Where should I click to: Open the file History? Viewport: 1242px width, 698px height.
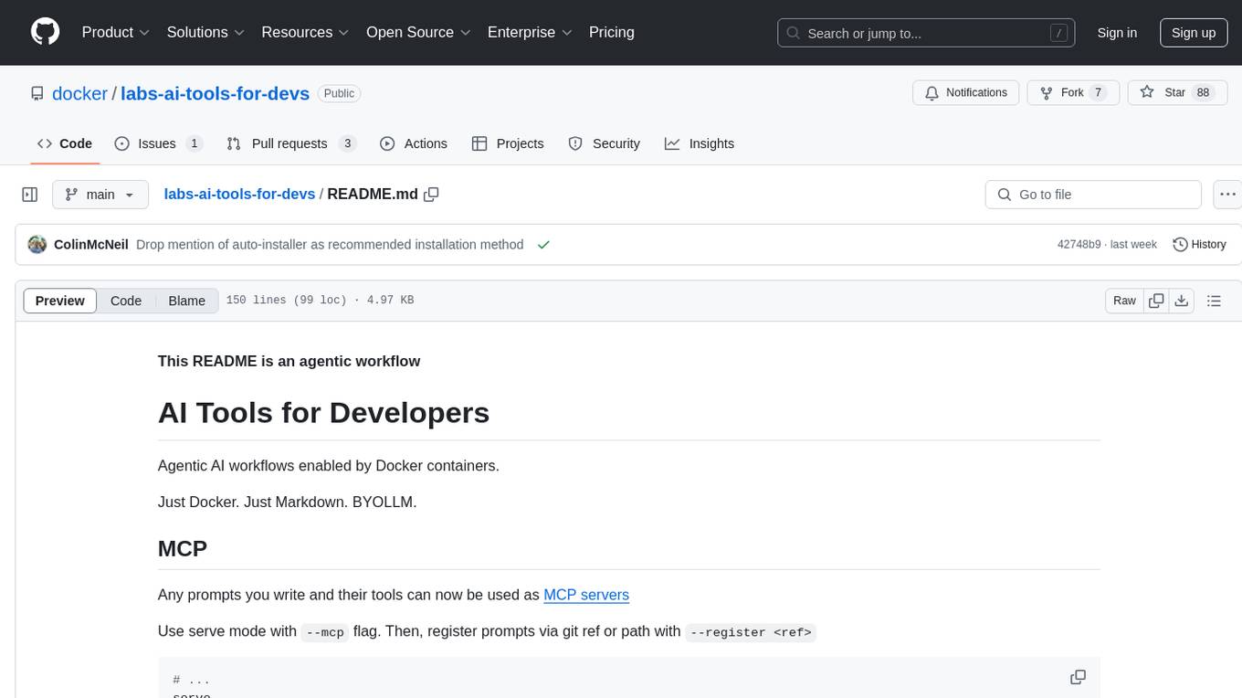1199,244
